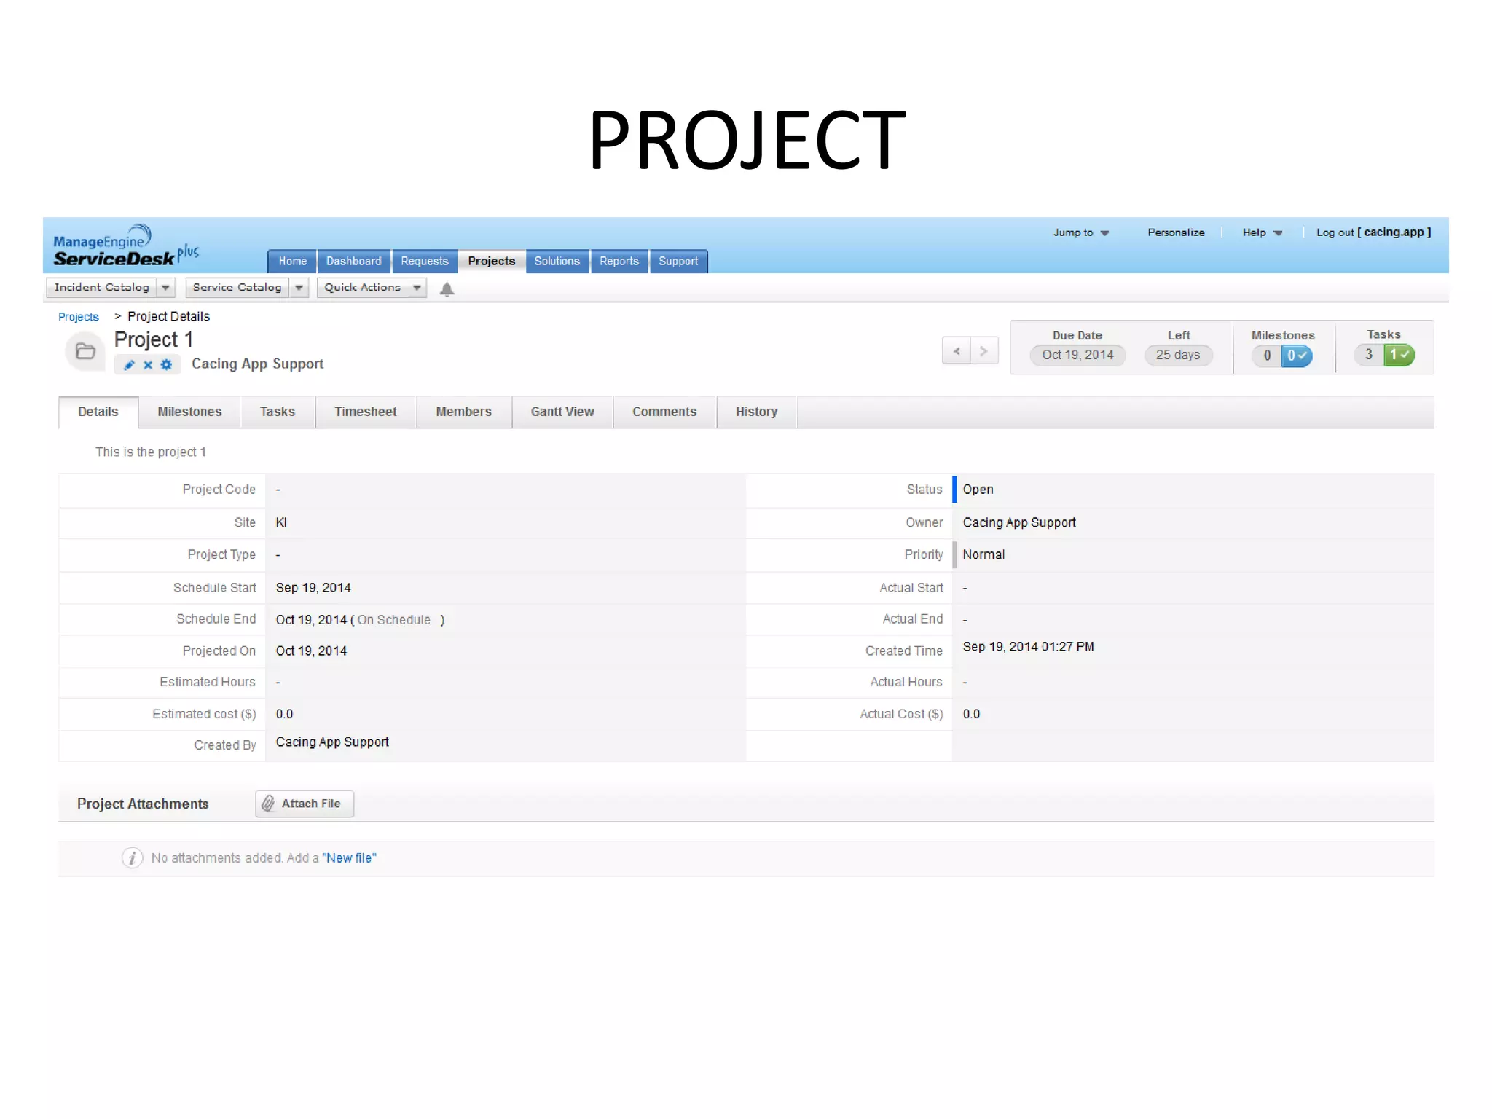Switch to the Members sub-tab
This screenshot has height=1119, width=1492.
464,412
